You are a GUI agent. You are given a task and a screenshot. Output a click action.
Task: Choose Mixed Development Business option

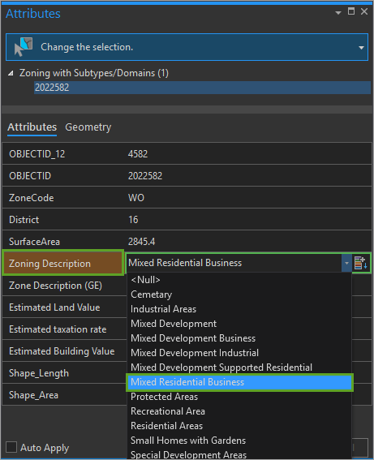pos(239,338)
